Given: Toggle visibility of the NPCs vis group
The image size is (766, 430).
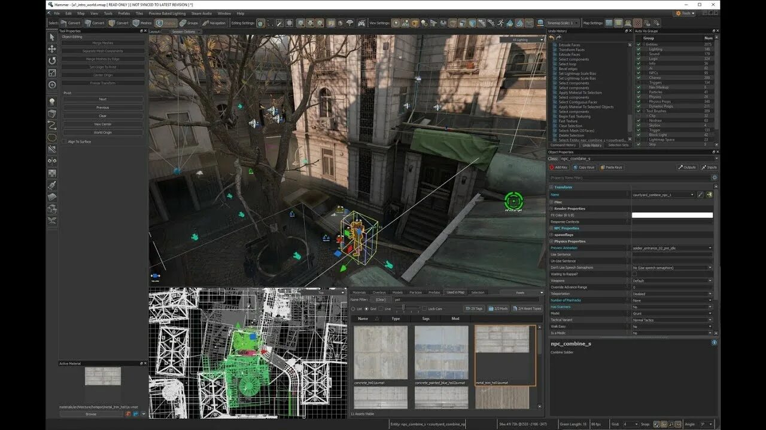Looking at the screenshot, I should pos(639,73).
